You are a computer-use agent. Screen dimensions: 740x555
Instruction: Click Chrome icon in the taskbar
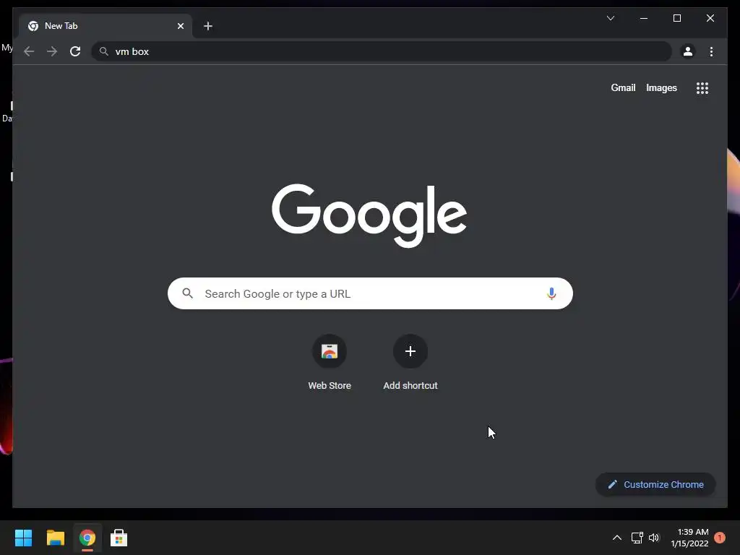click(87, 538)
